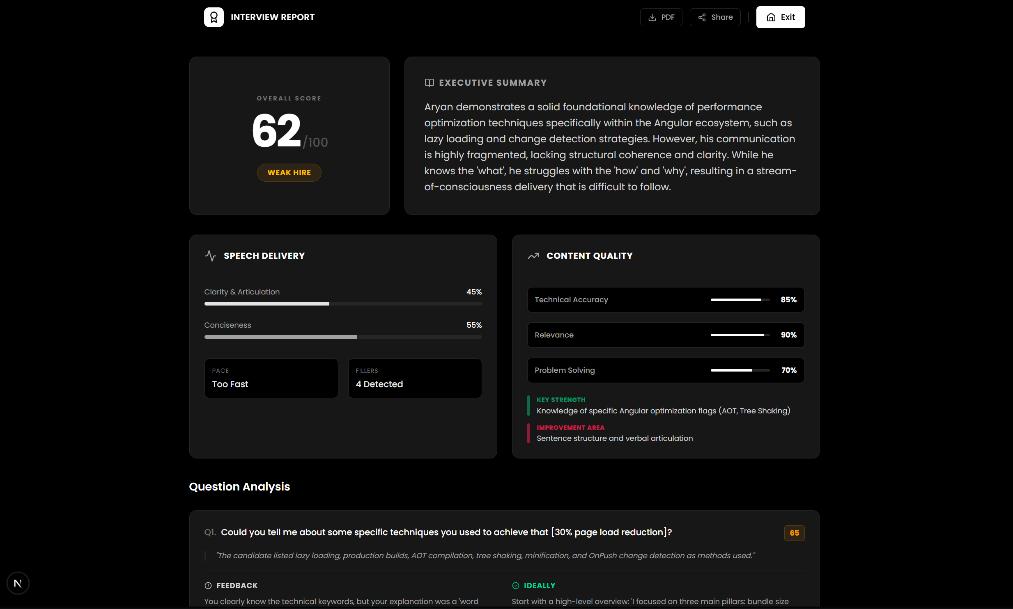Click the Content Quality trend arrow icon
Image resolution: width=1013 pixels, height=609 pixels.
pyautogui.click(x=533, y=255)
